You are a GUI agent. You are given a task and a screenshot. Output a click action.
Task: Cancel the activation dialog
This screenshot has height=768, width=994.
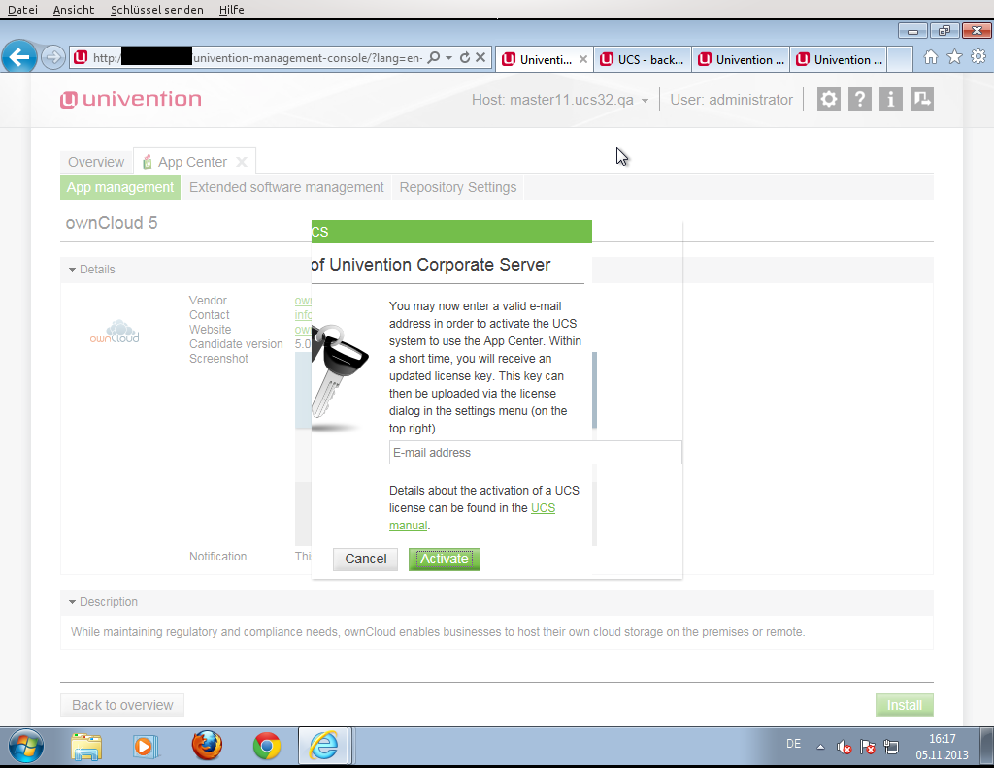click(x=365, y=559)
